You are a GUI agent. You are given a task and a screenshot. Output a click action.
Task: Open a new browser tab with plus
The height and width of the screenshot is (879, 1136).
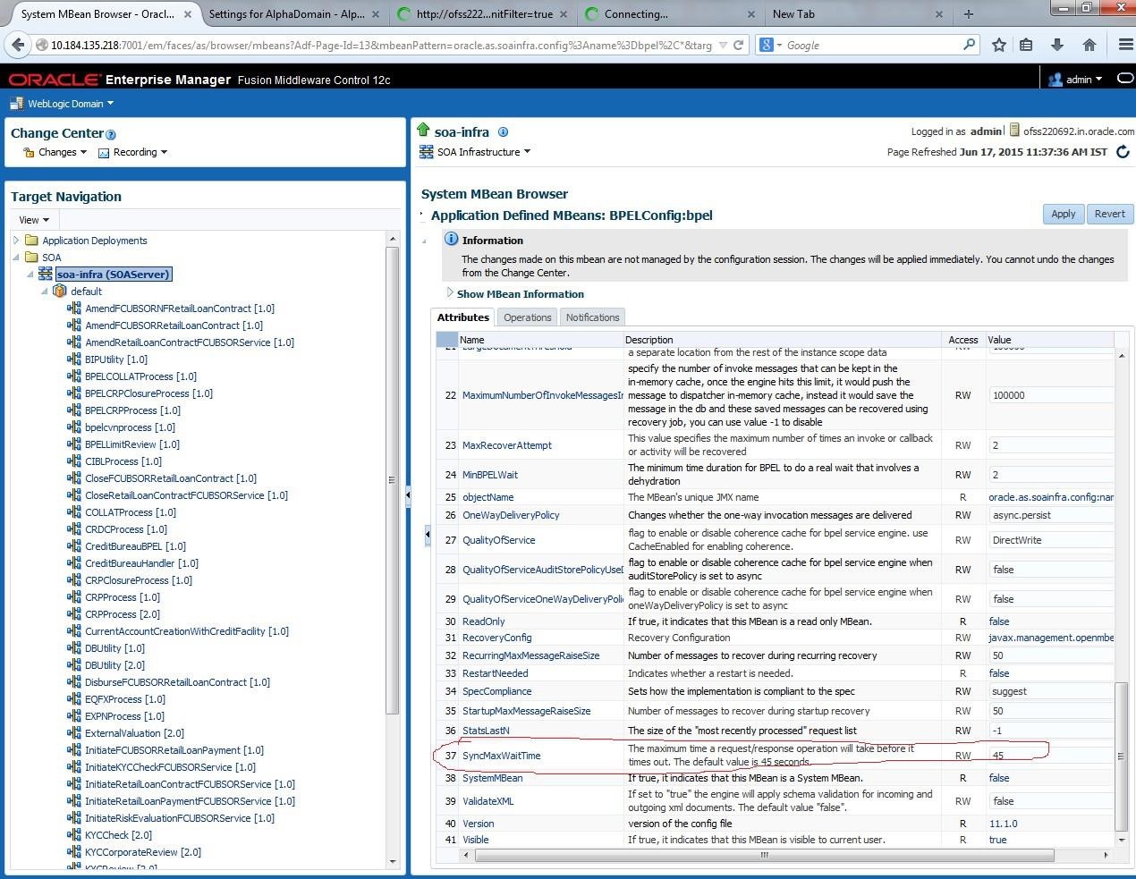[x=968, y=13]
